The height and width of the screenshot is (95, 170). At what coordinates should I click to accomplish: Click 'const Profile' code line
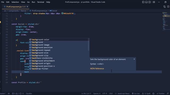coord(27,82)
